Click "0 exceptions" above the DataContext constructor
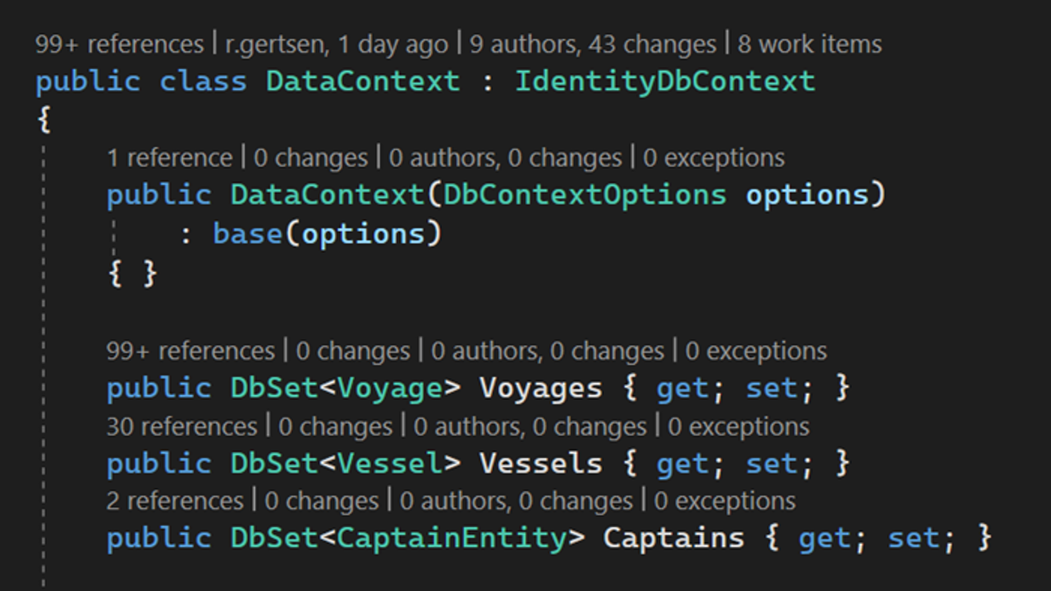 tap(714, 158)
